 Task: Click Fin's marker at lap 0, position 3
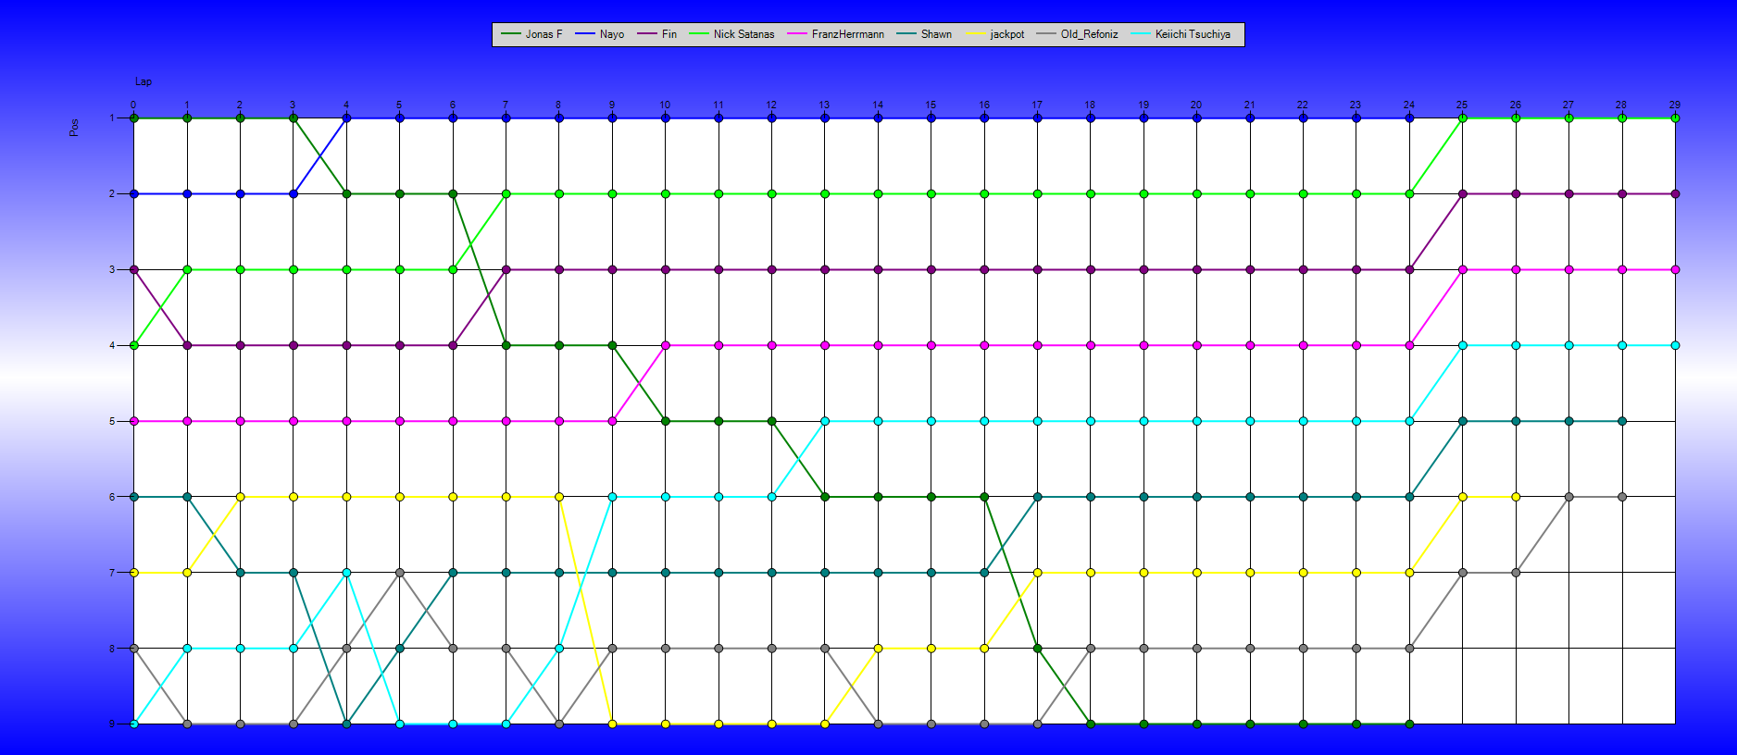[134, 270]
